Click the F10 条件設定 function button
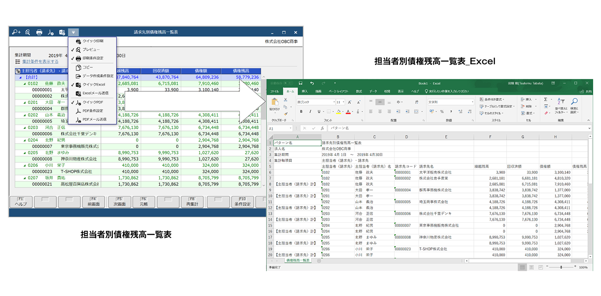This screenshot has height=296, width=601. (x=243, y=202)
